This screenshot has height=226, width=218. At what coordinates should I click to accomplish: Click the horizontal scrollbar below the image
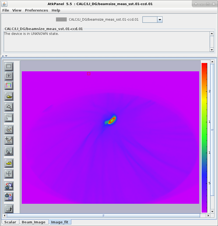[103, 216]
